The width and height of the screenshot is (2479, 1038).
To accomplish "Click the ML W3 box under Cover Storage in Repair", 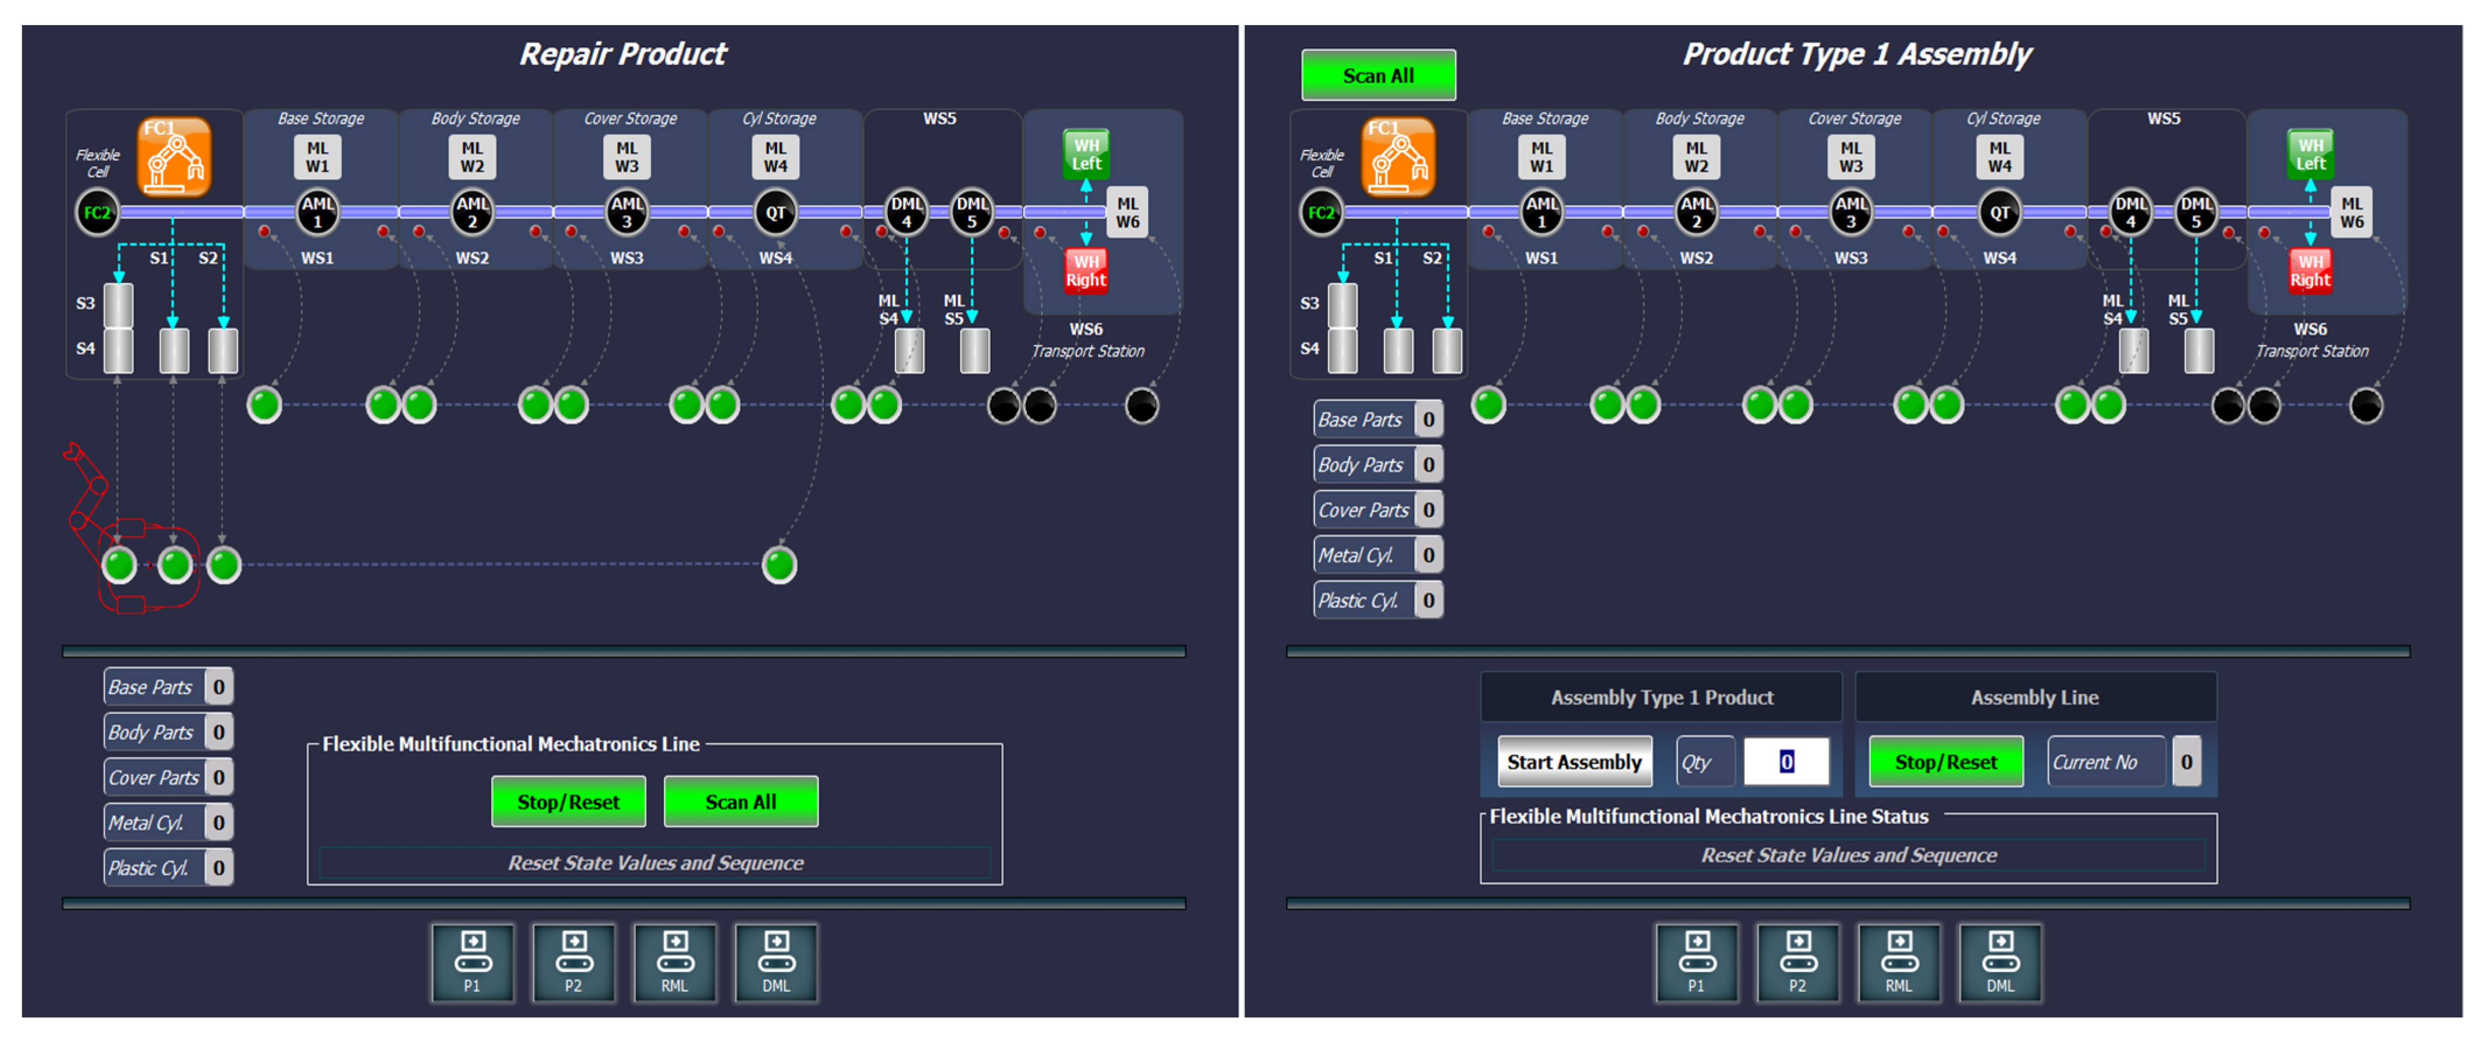I will 627,157.
